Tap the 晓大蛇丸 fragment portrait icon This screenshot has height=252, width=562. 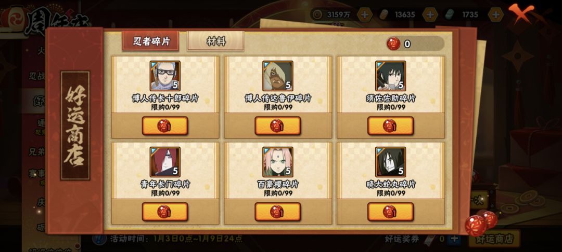tap(390, 162)
